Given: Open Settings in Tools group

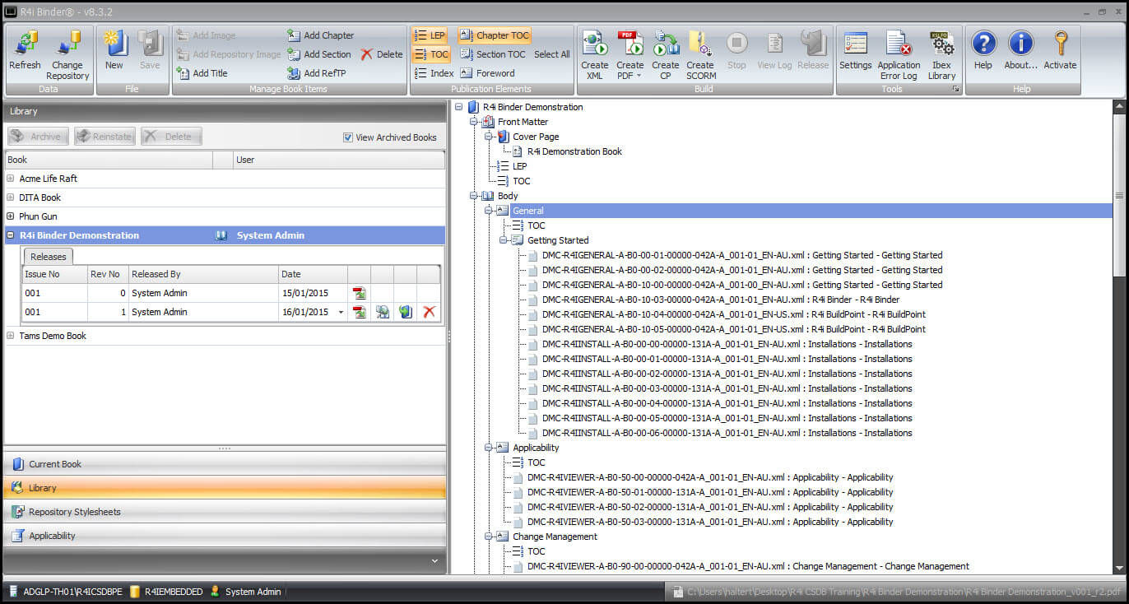Looking at the screenshot, I should (x=855, y=52).
